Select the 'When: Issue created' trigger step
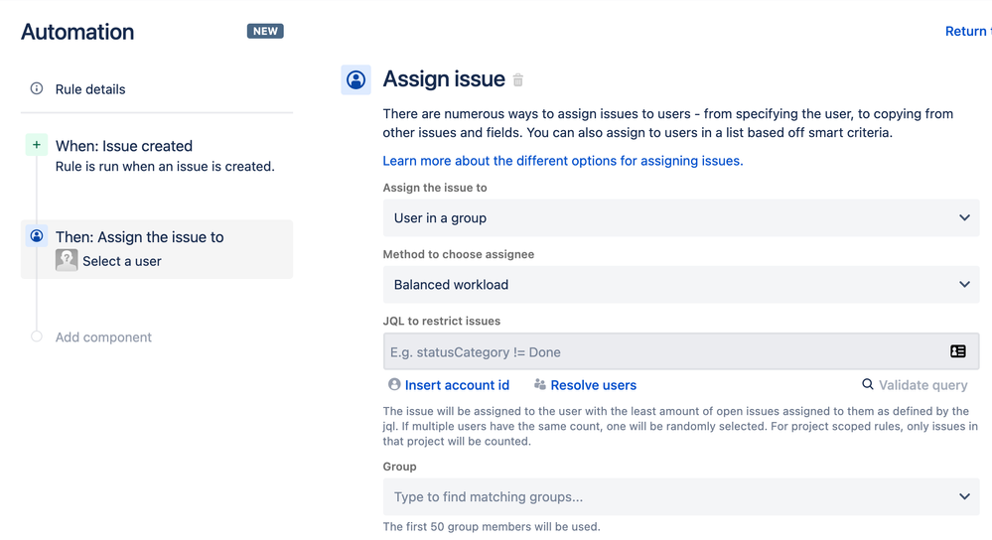The height and width of the screenshot is (540, 992). click(x=124, y=146)
